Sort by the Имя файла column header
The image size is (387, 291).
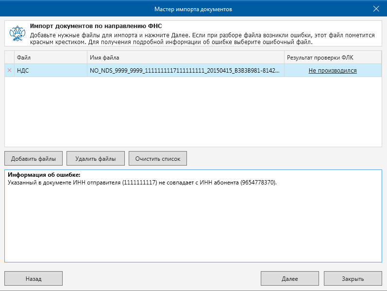click(x=185, y=58)
